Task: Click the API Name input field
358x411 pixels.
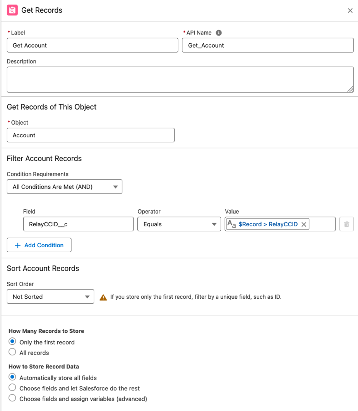Action: pyautogui.click(x=268, y=45)
